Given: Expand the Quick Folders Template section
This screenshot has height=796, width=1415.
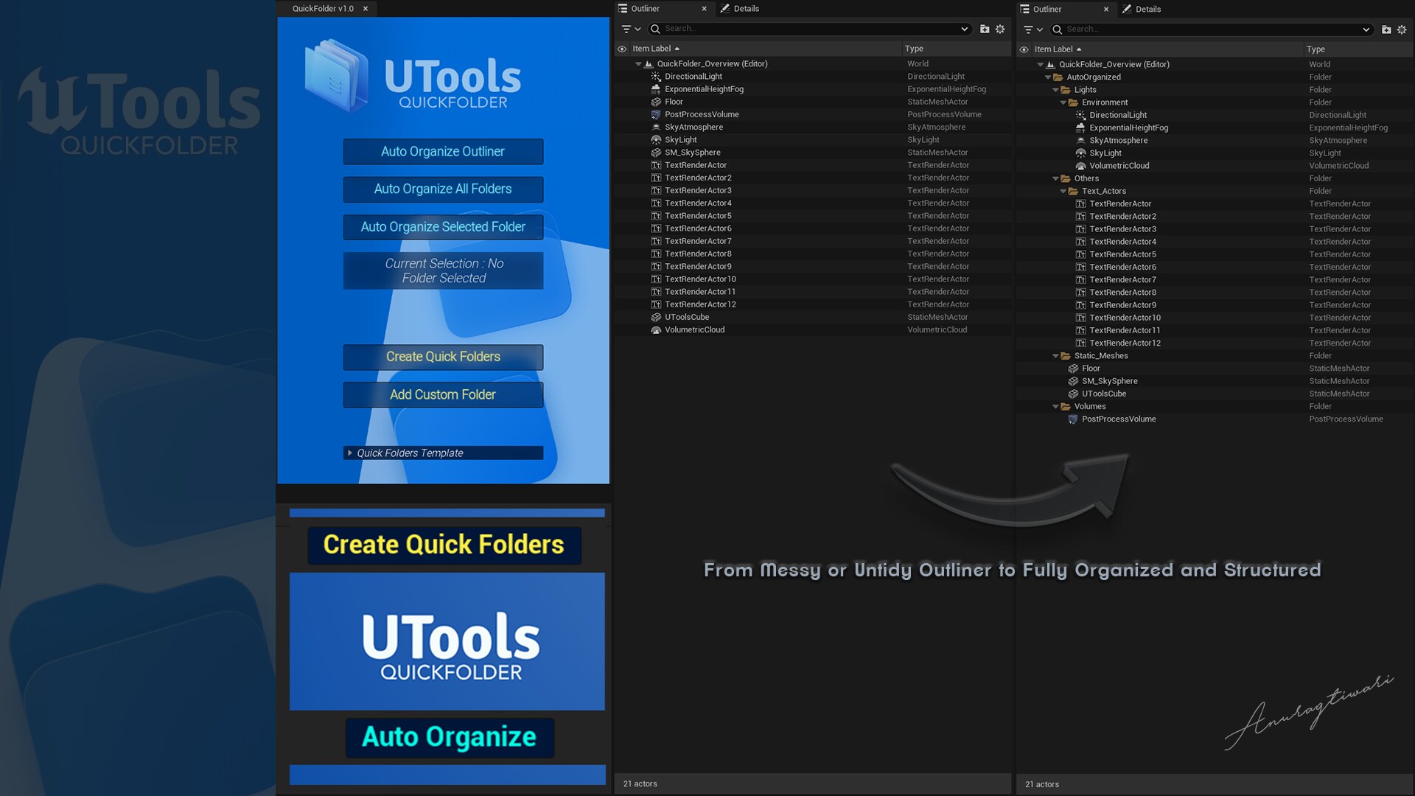Looking at the screenshot, I should (x=351, y=453).
